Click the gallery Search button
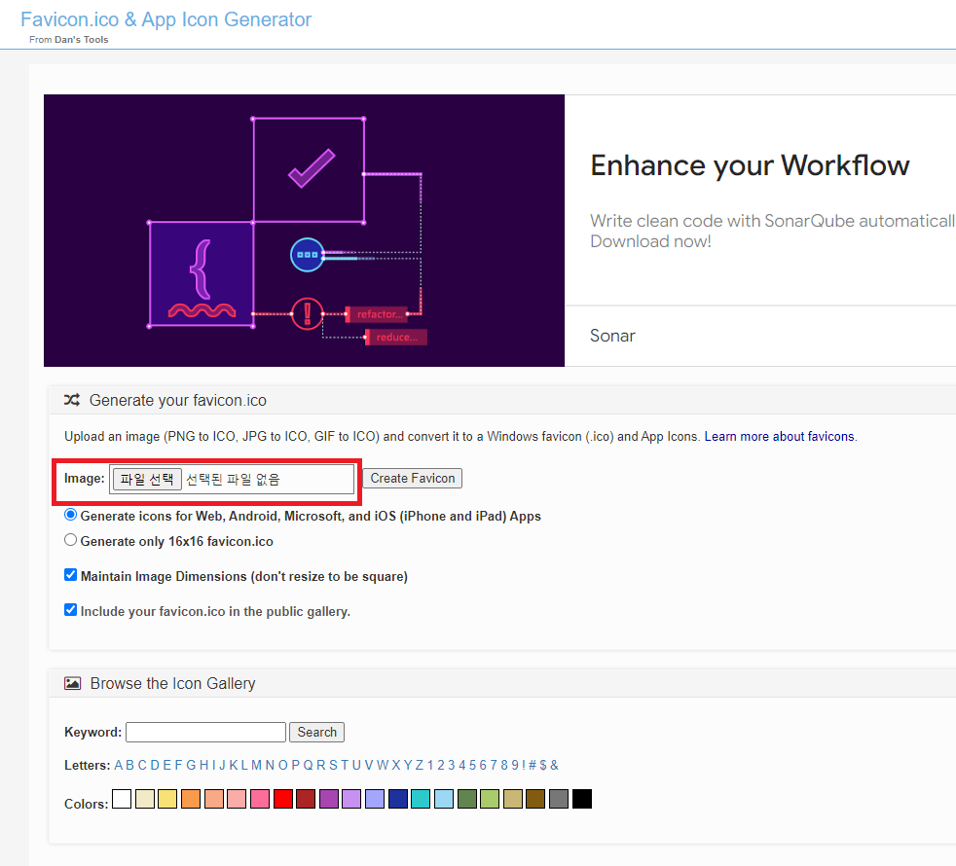The image size is (956, 866). click(x=317, y=732)
